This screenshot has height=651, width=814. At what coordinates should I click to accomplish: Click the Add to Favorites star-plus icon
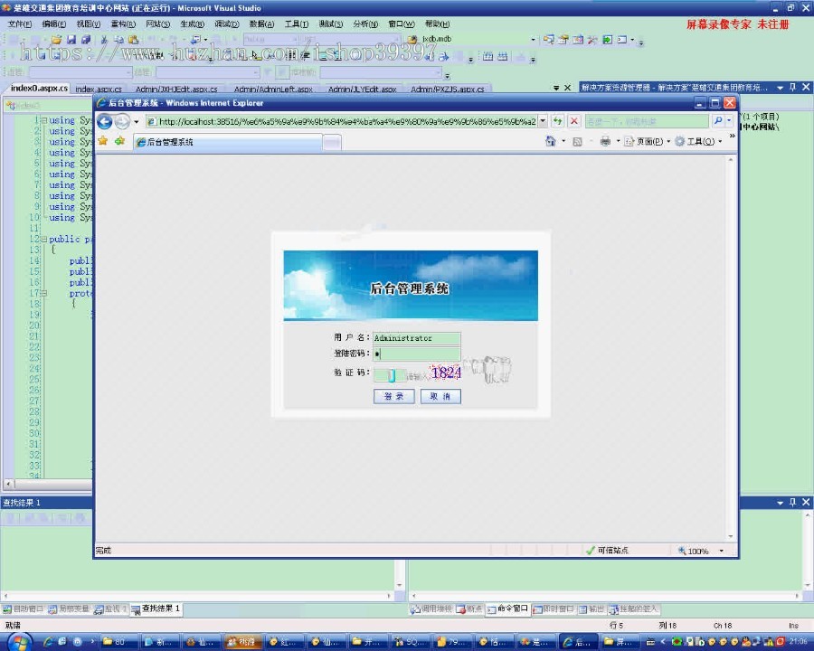(120, 141)
